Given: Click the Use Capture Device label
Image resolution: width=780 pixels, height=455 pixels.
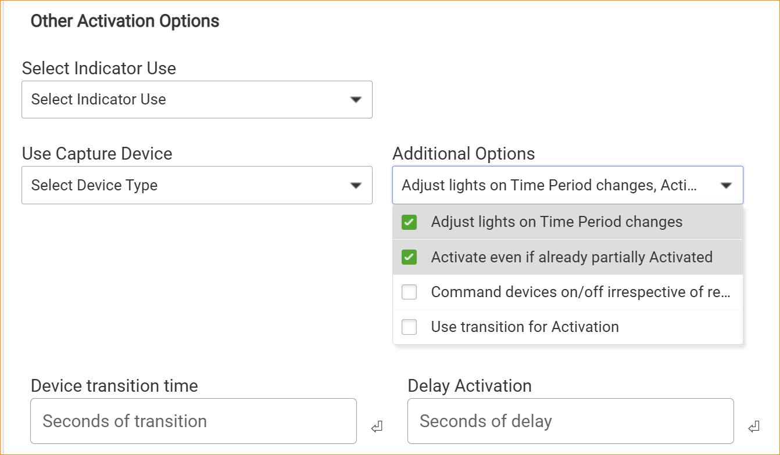Looking at the screenshot, I should click(97, 154).
